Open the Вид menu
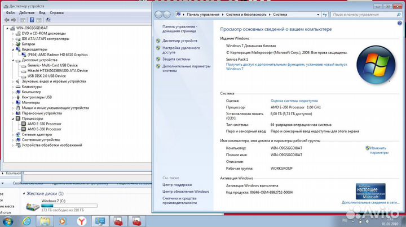 [42, 12]
